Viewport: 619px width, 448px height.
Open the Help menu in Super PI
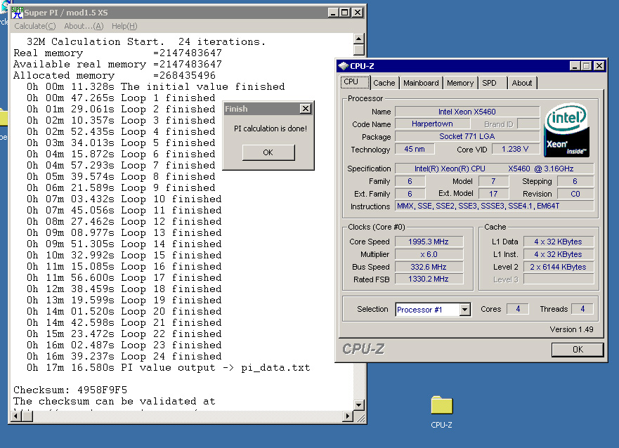click(124, 26)
